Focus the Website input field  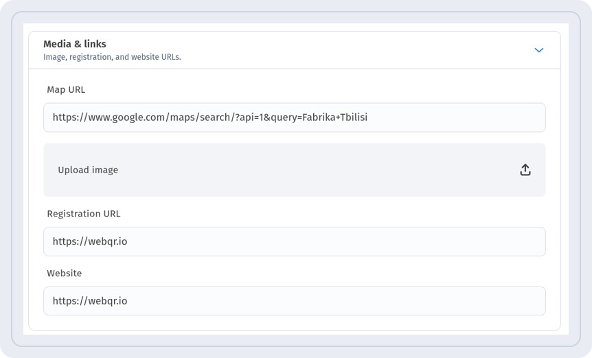[x=295, y=301]
